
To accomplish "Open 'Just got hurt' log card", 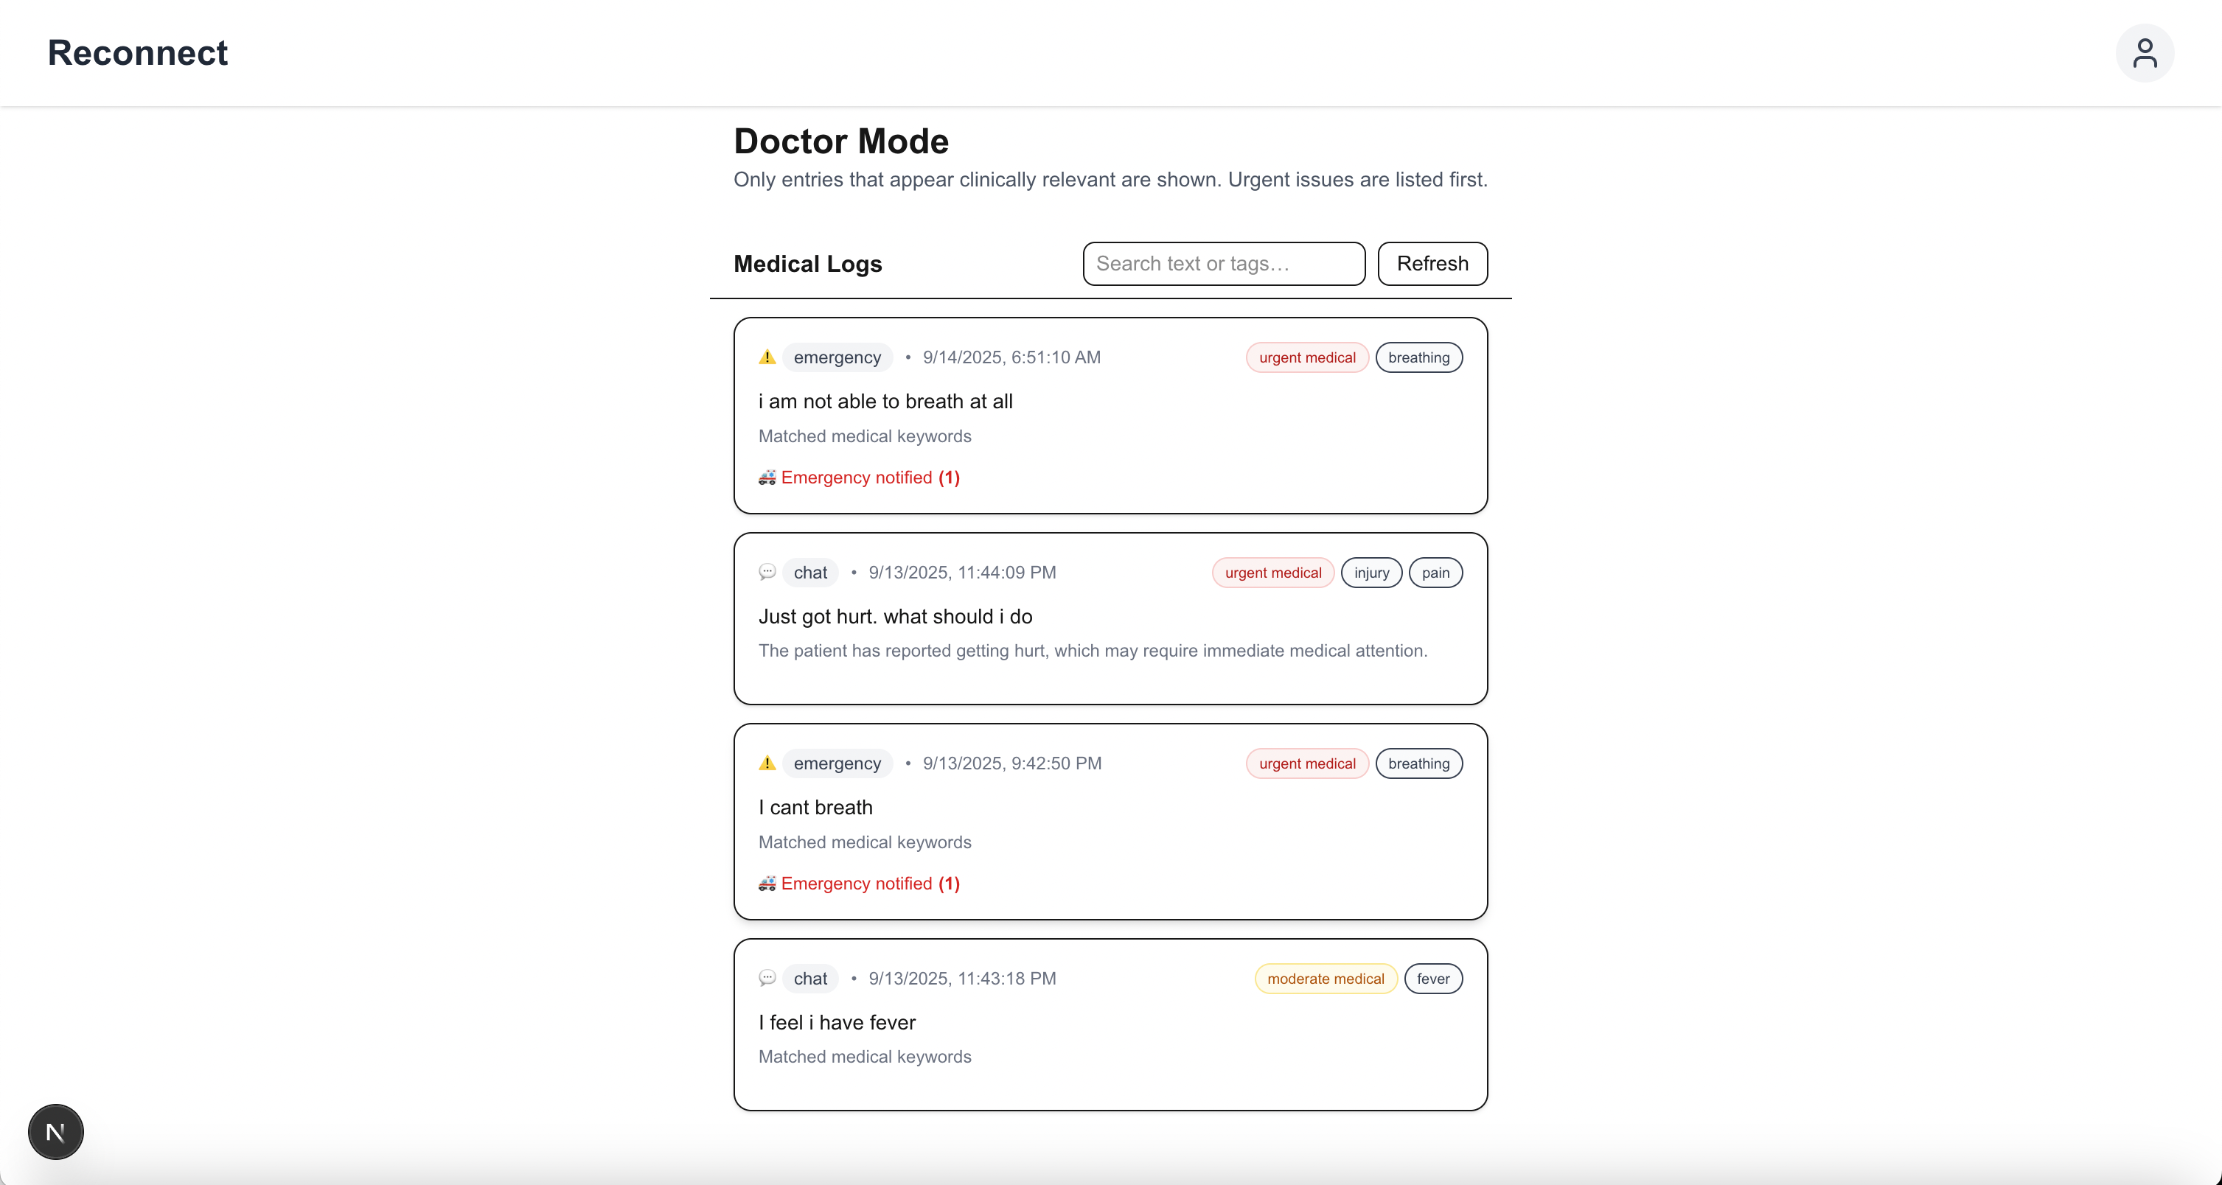I will point(1110,618).
